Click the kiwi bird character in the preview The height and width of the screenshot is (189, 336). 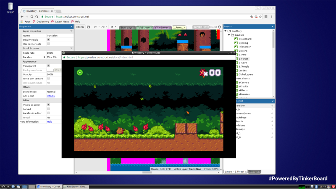[121, 130]
